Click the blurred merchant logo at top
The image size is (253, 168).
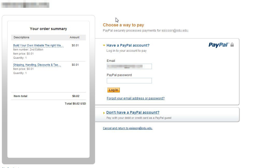[x=25, y=4]
